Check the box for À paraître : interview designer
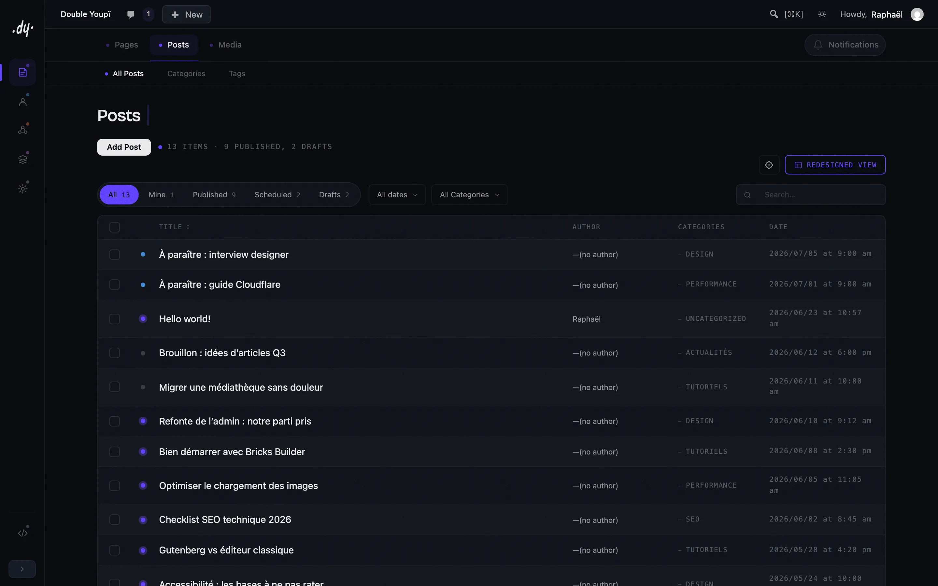The height and width of the screenshot is (586, 938). point(115,255)
